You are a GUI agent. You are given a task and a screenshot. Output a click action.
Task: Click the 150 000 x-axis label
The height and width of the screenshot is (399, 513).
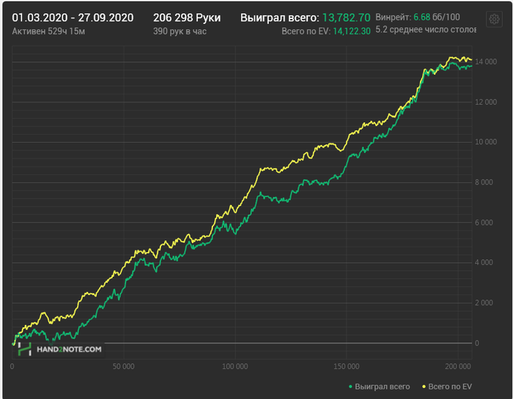[347, 367]
